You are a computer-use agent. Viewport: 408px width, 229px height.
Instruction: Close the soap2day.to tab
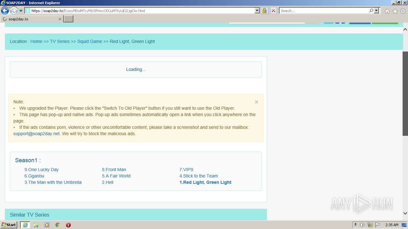coord(60,19)
